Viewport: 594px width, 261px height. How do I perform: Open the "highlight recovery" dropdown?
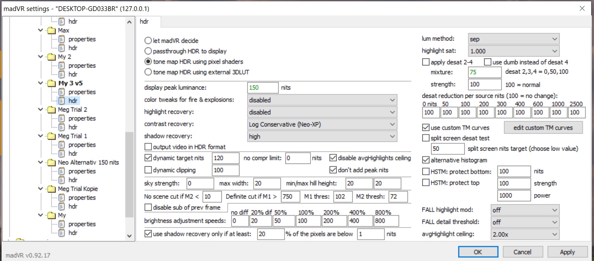(x=322, y=112)
